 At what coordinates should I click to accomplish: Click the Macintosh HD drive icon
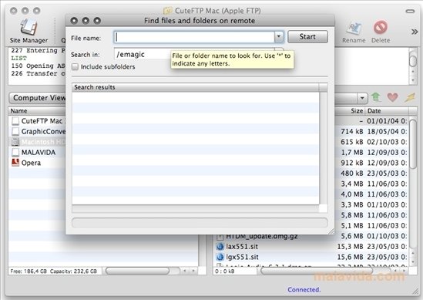point(15,142)
